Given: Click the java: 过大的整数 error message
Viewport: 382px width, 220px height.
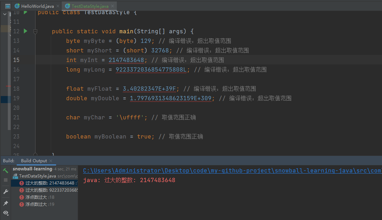Looking at the screenshot, I should pyautogui.click(x=129, y=180).
